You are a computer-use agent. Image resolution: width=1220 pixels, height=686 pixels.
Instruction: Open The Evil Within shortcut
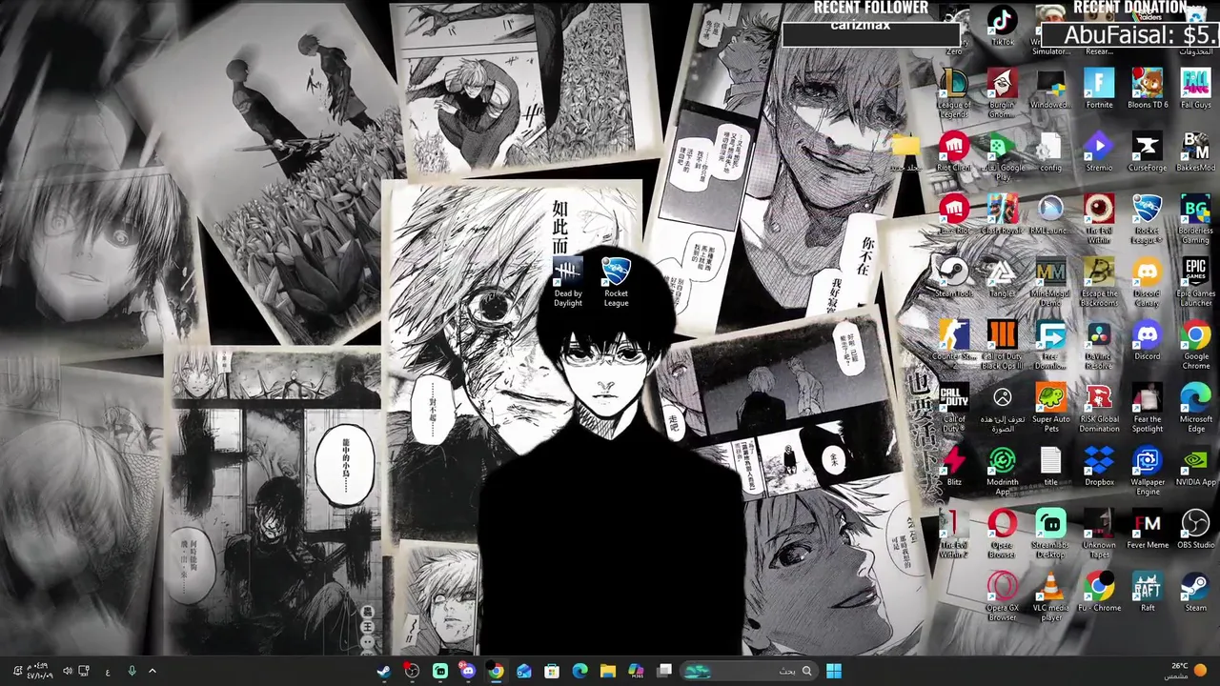(x=1099, y=219)
